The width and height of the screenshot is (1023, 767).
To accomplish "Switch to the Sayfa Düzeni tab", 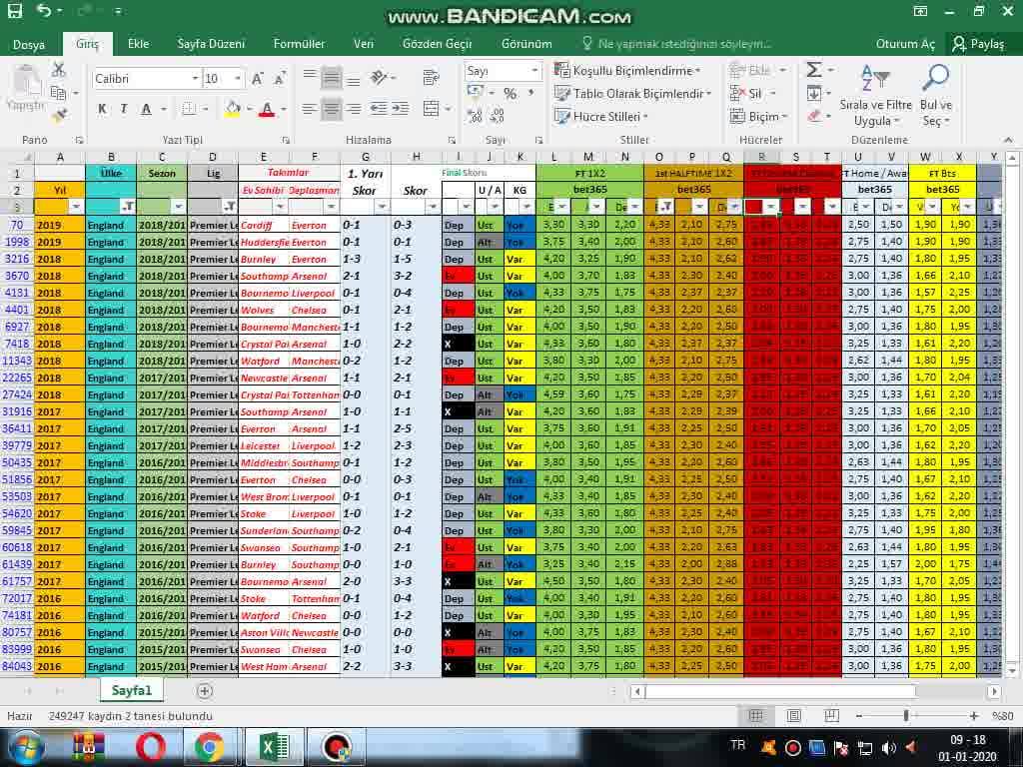I will [211, 44].
